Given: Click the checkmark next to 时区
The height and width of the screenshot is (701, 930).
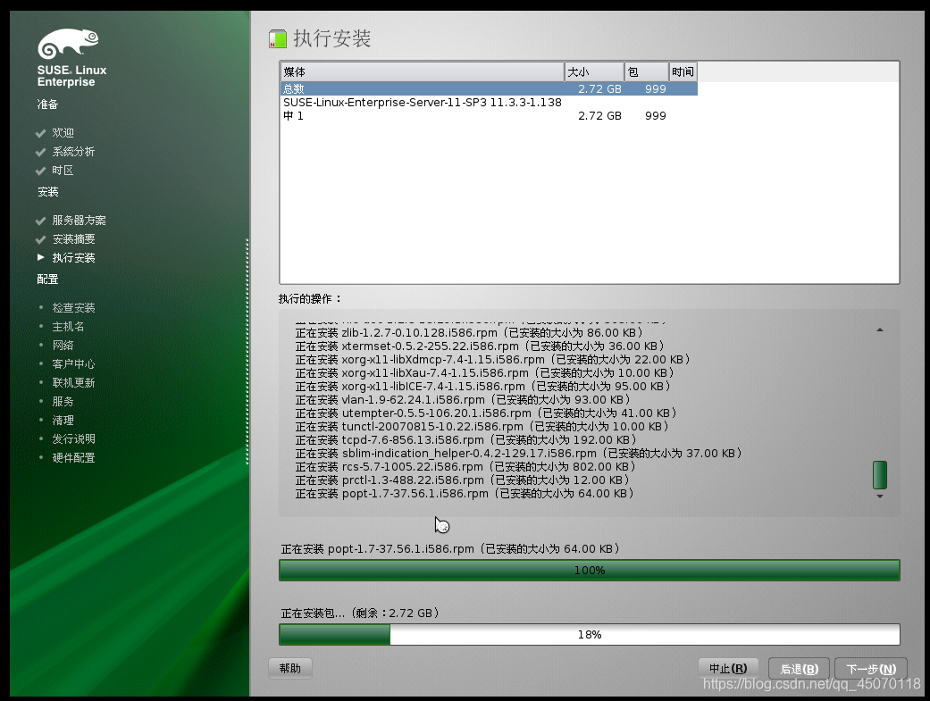Looking at the screenshot, I should click(40, 171).
